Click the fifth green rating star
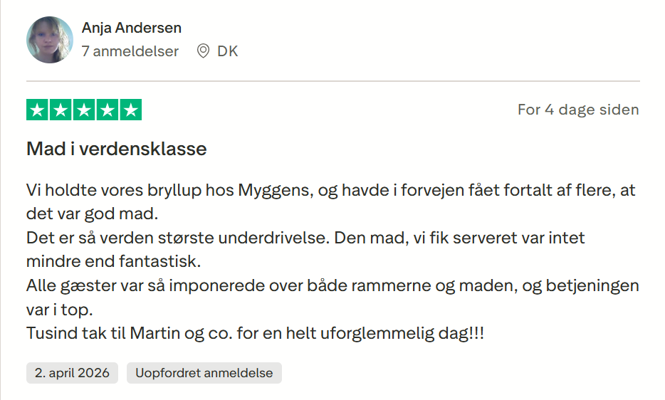Image resolution: width=665 pixels, height=400 pixels. (130, 110)
